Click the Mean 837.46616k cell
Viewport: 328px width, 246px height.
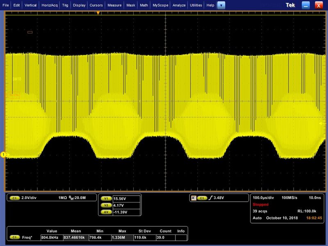coord(76,238)
